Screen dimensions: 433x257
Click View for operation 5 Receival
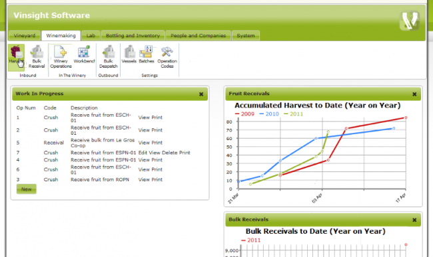coord(144,143)
